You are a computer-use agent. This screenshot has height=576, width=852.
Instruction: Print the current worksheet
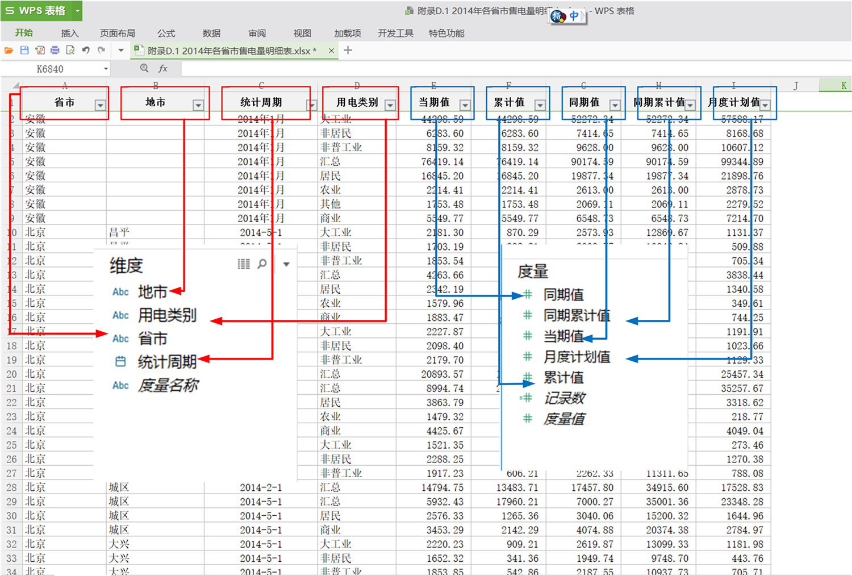click(54, 50)
